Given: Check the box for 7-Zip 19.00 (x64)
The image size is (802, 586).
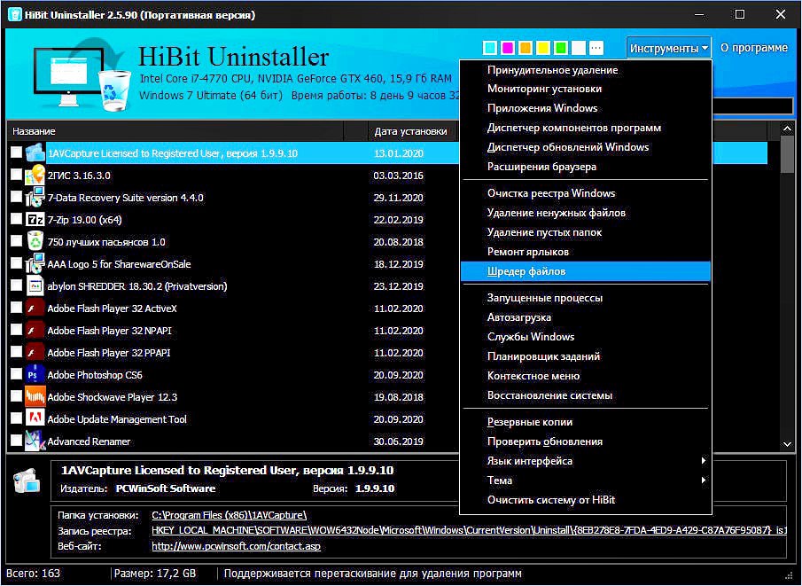Looking at the screenshot, I should pos(16,219).
